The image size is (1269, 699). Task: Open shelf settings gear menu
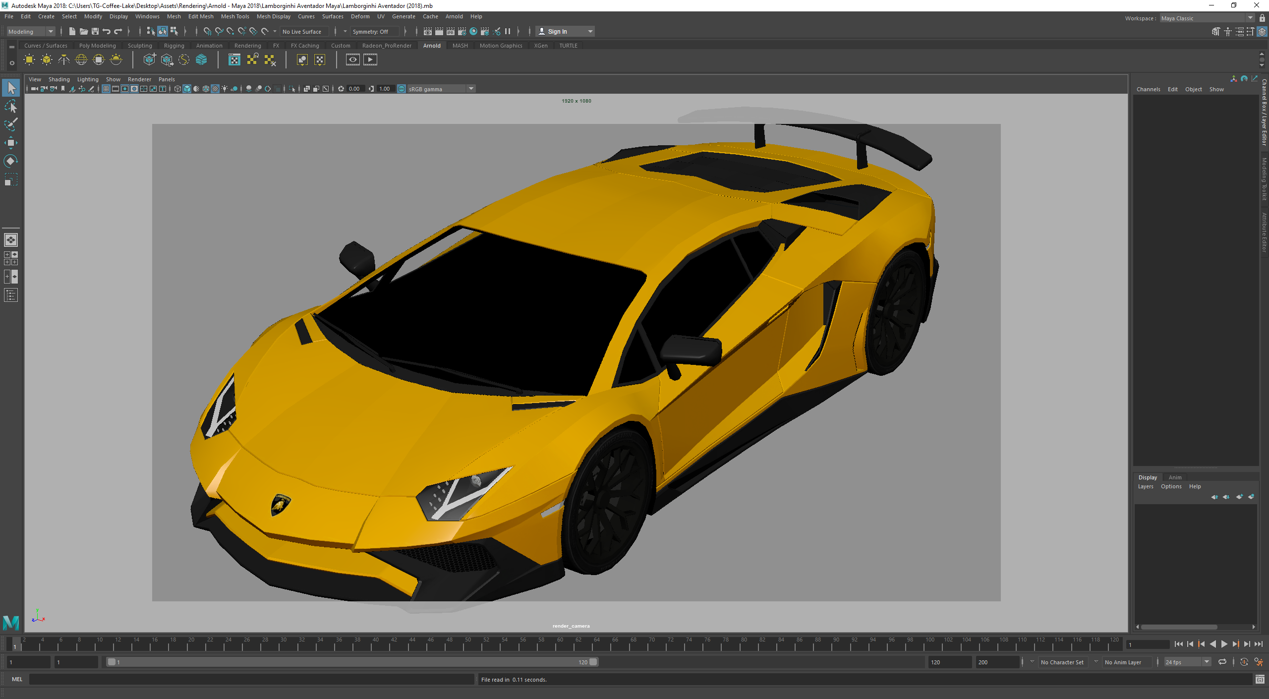(12, 63)
